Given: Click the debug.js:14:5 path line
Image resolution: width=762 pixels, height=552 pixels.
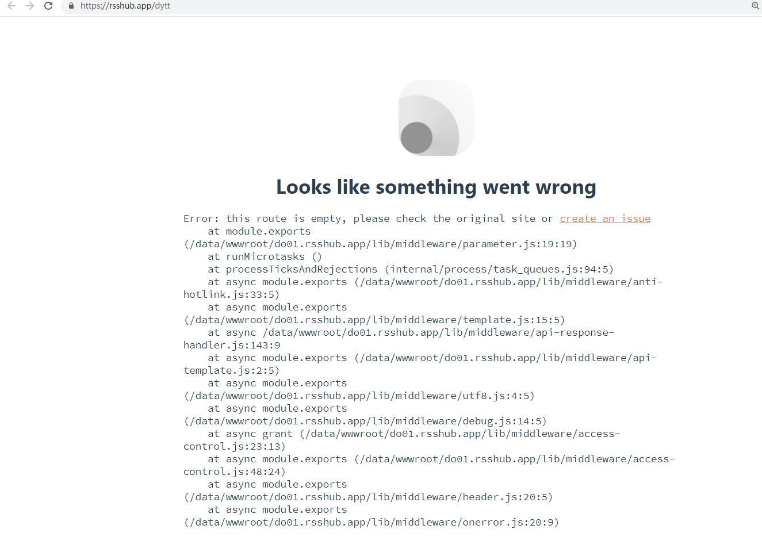Looking at the screenshot, I should point(365,421).
